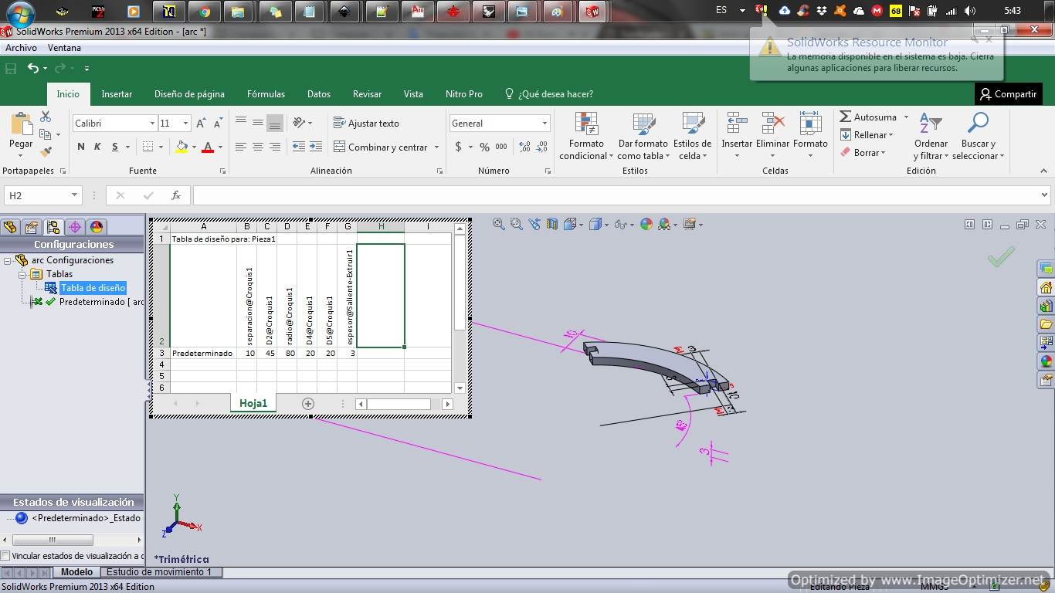Viewport: 1055px width, 593px height.
Task: Click the Format Painter brush
Action: pos(46,151)
